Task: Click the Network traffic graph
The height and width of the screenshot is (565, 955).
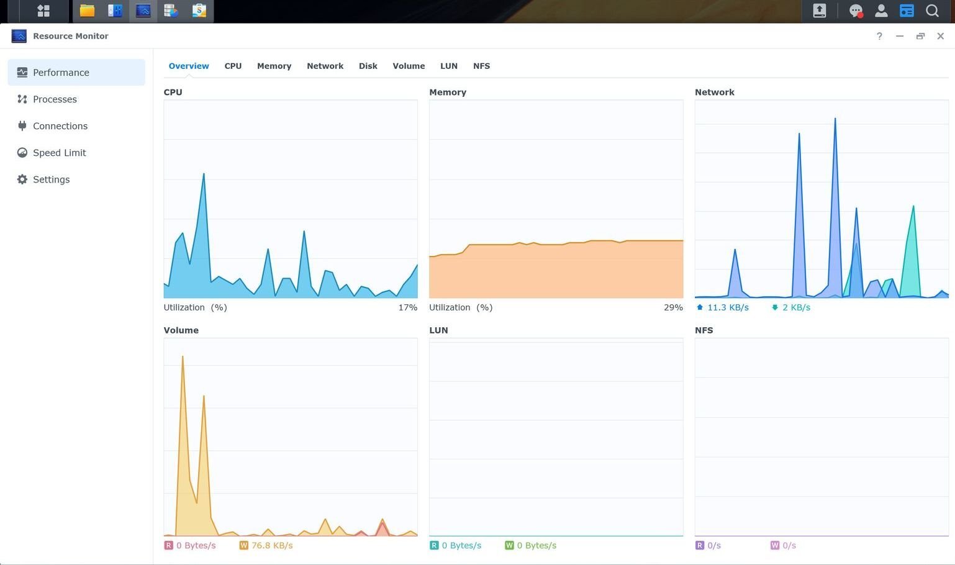Action: pyautogui.click(x=821, y=199)
